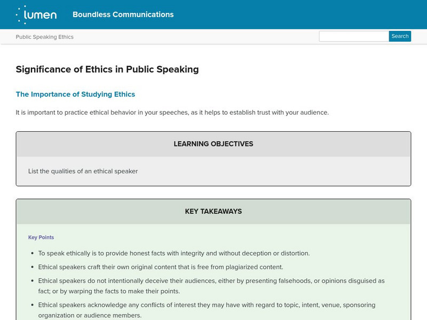Click the bullet dot before 'To speak ethically'

click(x=33, y=253)
